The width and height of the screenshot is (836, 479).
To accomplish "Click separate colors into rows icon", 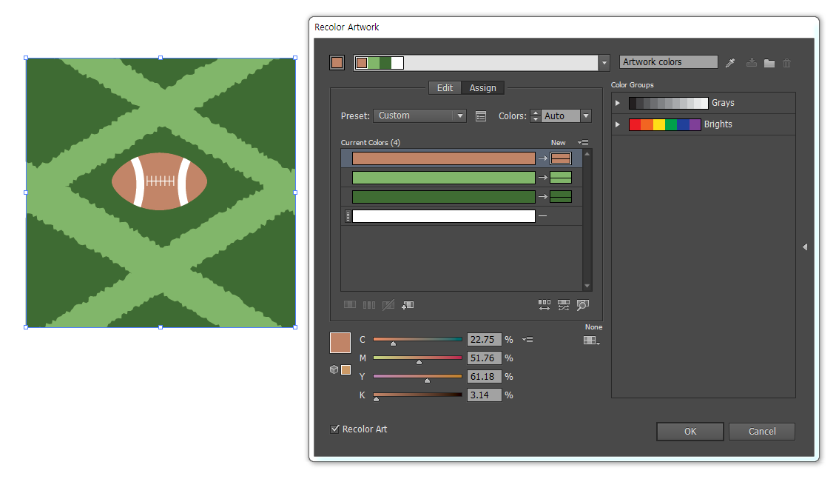I will (x=369, y=304).
